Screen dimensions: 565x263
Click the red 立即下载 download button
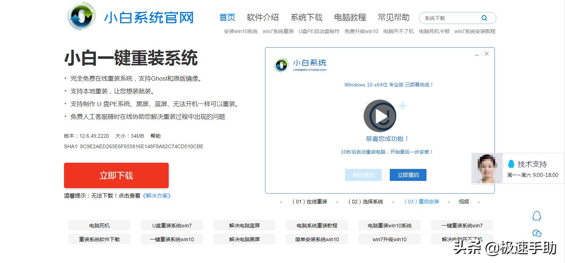pyautogui.click(x=116, y=175)
